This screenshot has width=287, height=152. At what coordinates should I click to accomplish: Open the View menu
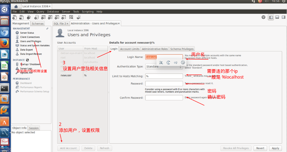(30, 12)
